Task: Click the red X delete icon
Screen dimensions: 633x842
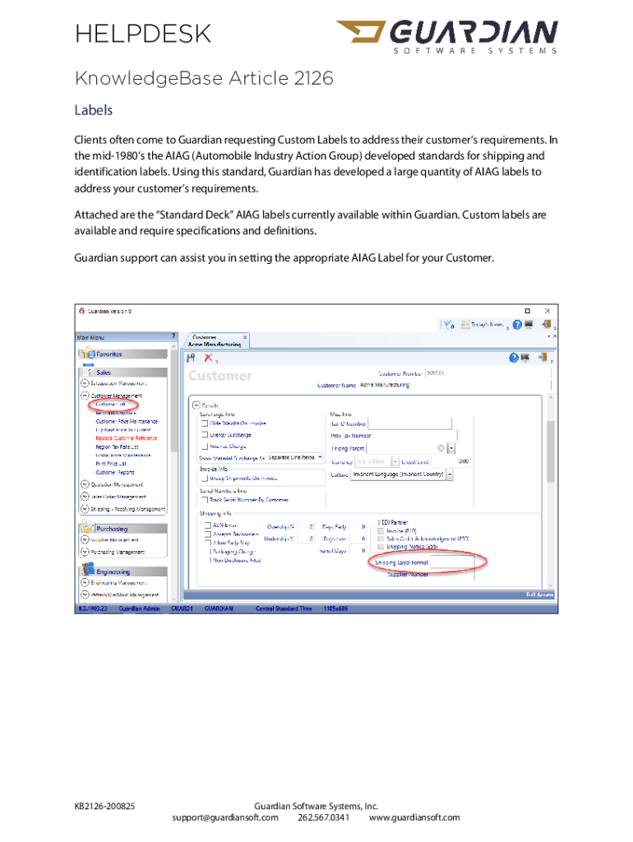Action: pyautogui.click(x=209, y=358)
